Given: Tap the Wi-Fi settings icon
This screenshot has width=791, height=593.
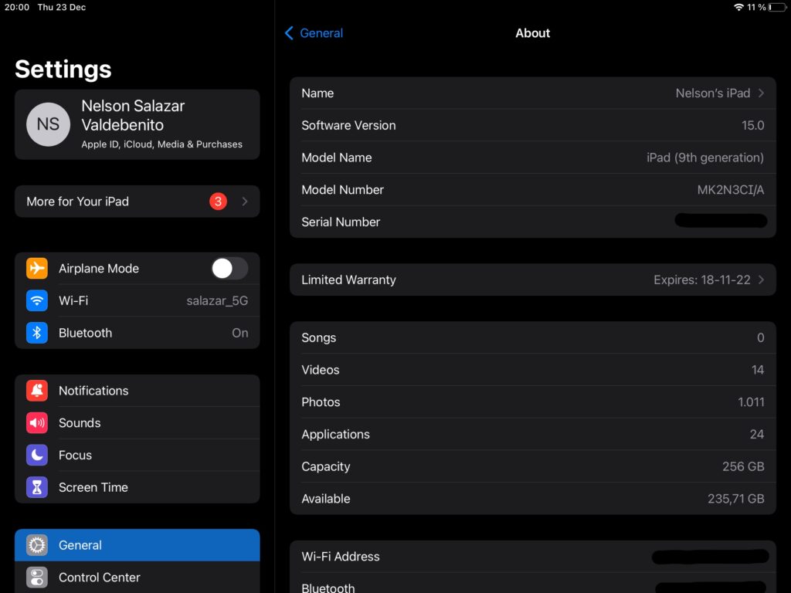Looking at the screenshot, I should click(x=37, y=301).
